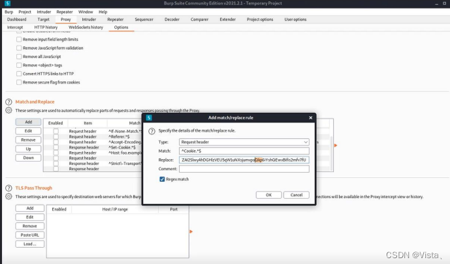Enable Remove JavaScript form validation
The image size is (450, 264).
[x=19, y=48]
